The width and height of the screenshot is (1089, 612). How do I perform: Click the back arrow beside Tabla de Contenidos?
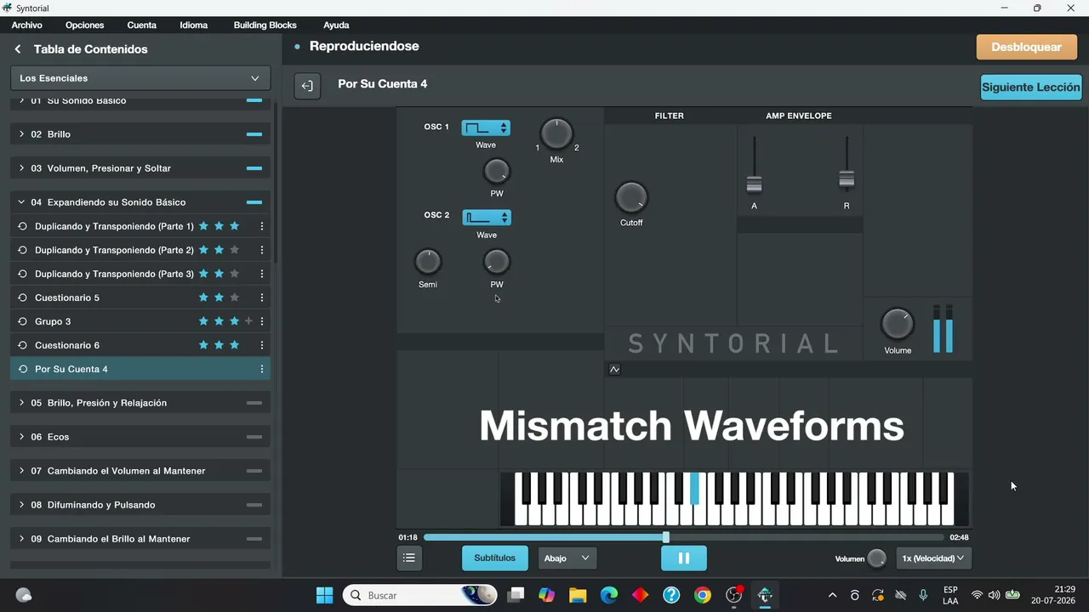click(x=18, y=49)
